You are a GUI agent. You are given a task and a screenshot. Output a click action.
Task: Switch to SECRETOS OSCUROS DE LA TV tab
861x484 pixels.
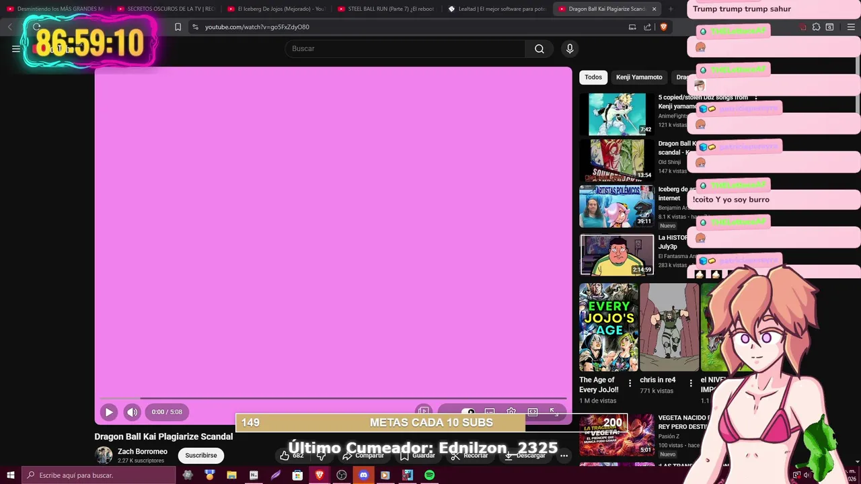[x=165, y=9]
